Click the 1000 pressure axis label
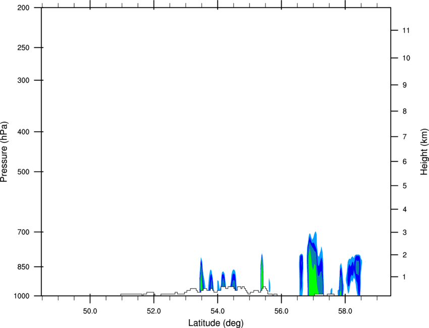The width and height of the screenshot is (429, 328). coord(22,296)
